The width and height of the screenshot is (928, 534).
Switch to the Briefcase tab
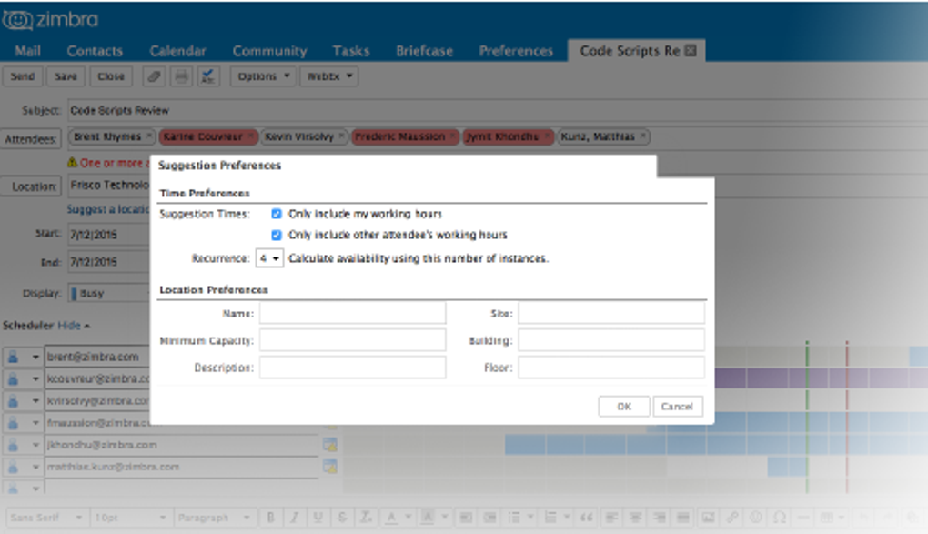click(424, 51)
